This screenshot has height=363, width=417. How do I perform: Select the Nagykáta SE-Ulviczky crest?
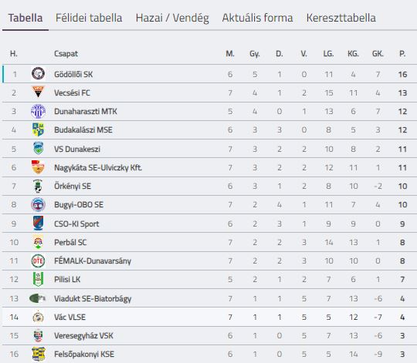[38, 167]
